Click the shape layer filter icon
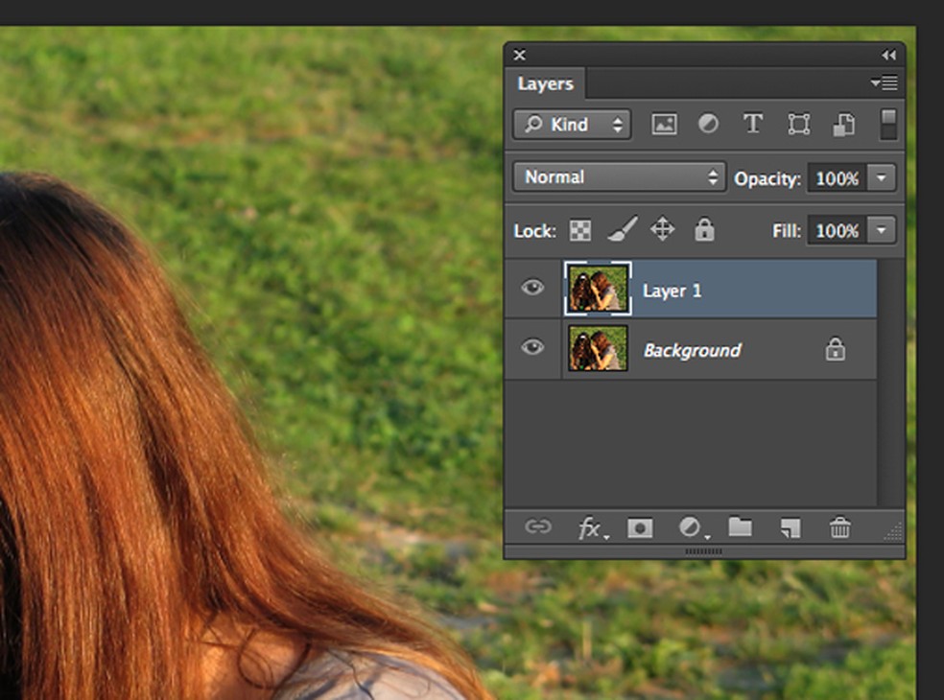 point(798,125)
